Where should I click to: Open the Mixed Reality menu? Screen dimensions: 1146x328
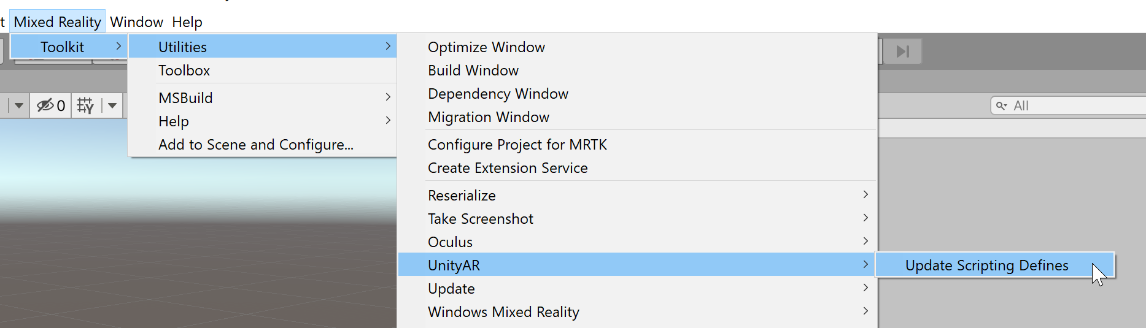click(57, 22)
